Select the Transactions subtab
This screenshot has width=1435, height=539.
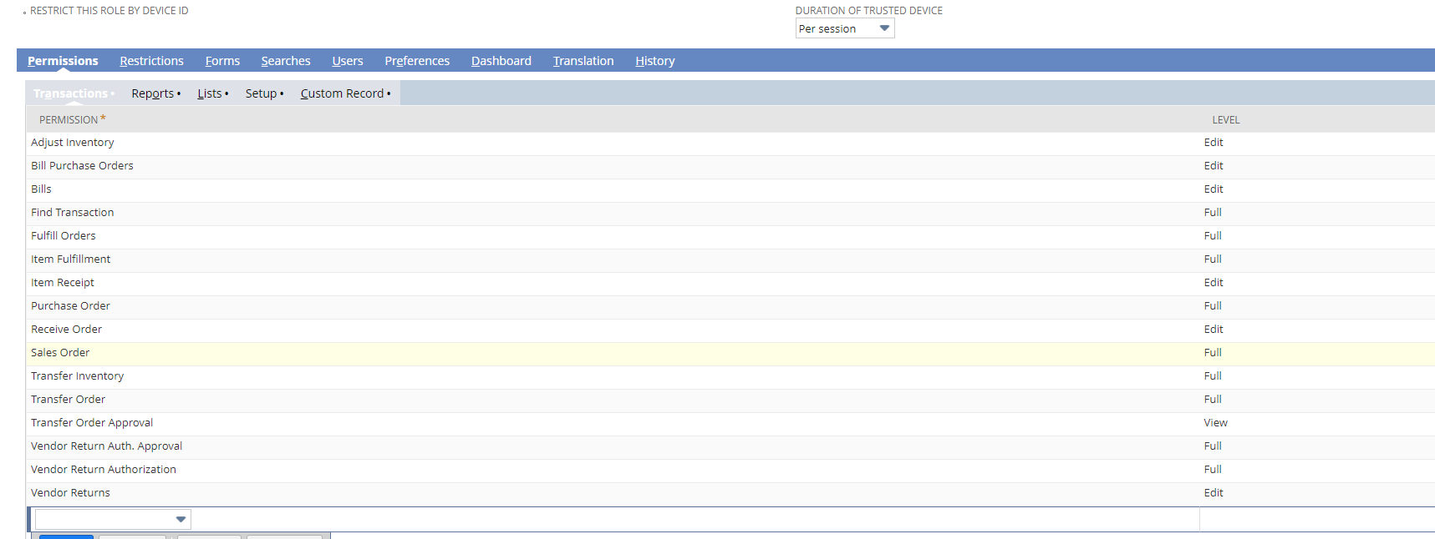point(74,93)
